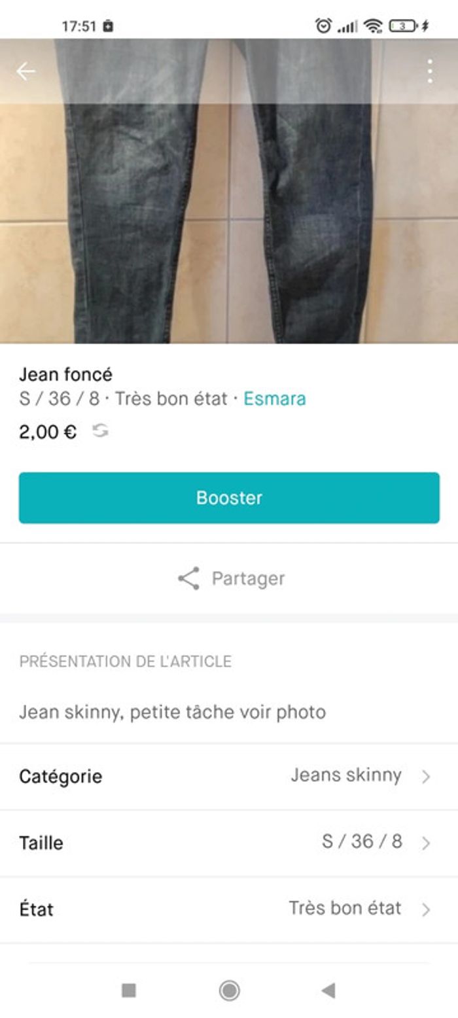
Task: Expand the État row chevron
Action: [x=426, y=909]
